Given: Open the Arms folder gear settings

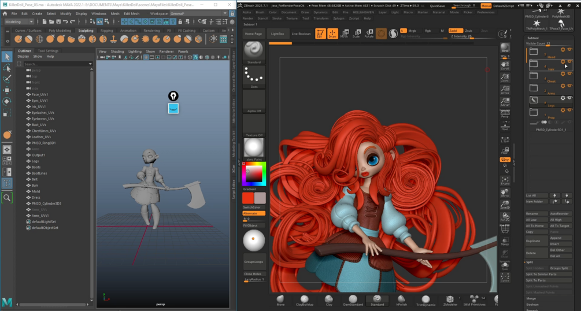Looking at the screenshot, I should click(563, 86).
